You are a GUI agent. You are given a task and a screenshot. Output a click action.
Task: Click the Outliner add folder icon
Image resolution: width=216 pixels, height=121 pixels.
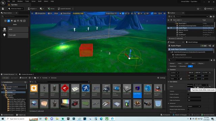point(211,16)
